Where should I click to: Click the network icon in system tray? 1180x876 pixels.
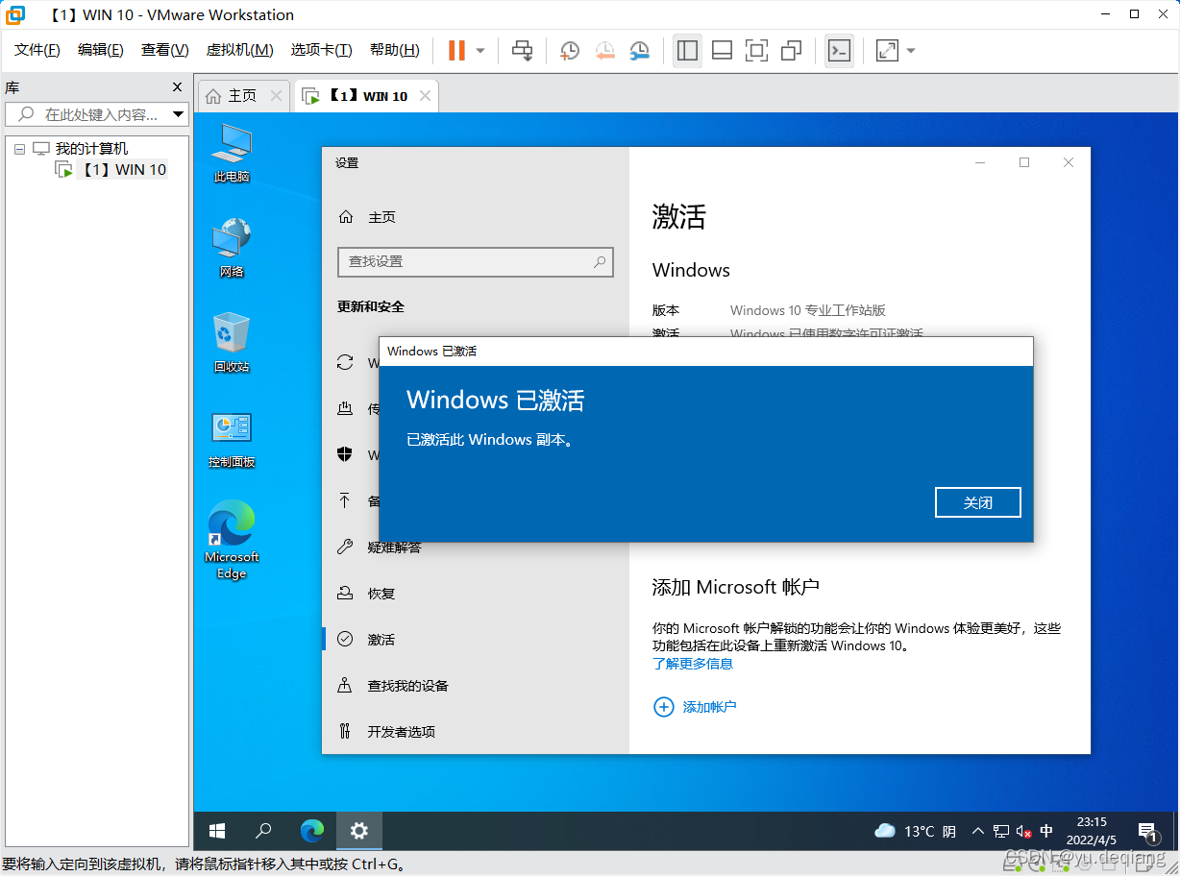(x=1001, y=831)
